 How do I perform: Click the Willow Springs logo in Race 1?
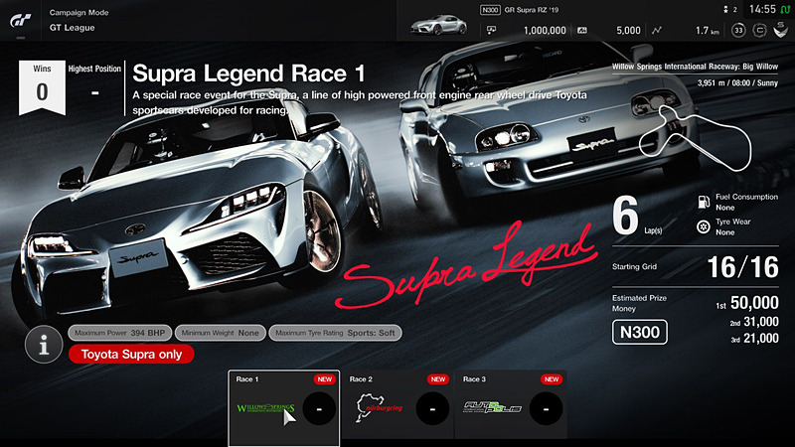265,408
